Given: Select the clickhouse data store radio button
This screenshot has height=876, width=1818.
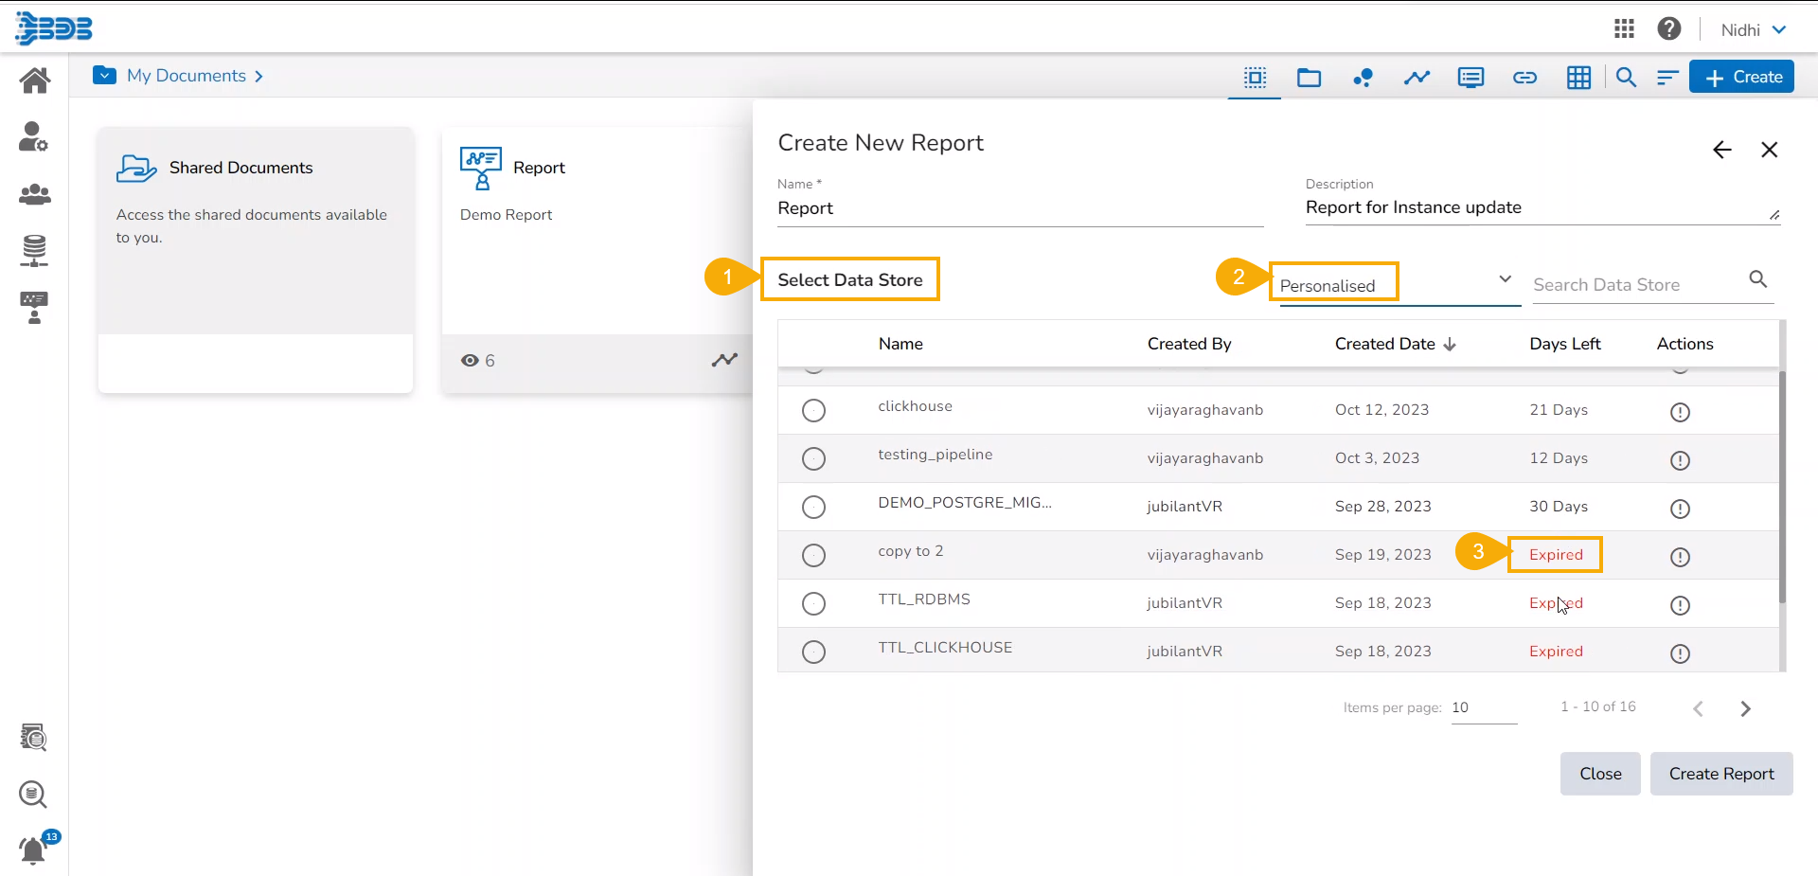Looking at the screenshot, I should [x=813, y=410].
